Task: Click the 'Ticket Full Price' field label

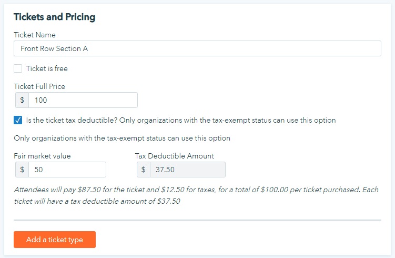Action: coord(39,86)
